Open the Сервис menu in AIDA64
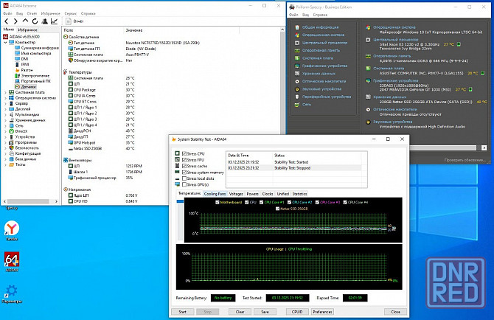Viewport: 494px width, 320px height. pyautogui.click(x=70, y=13)
